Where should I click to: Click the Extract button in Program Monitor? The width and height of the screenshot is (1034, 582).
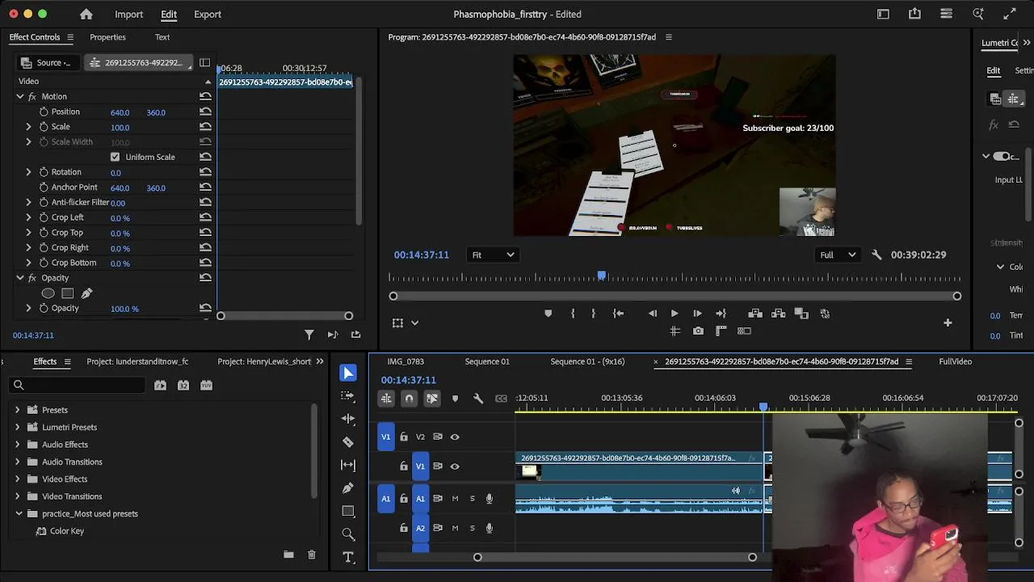(x=779, y=314)
